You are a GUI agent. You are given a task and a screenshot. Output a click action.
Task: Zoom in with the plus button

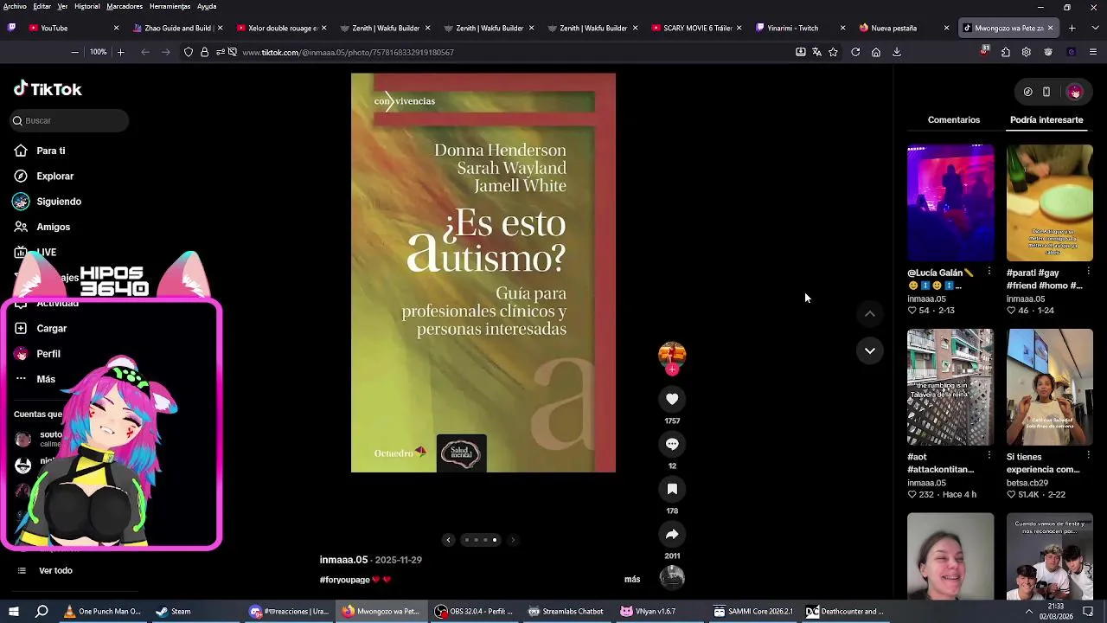(x=120, y=52)
